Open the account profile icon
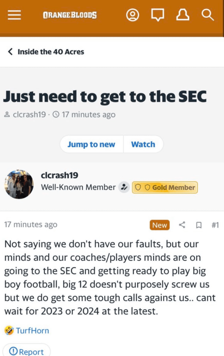The width and height of the screenshot is (224, 356). pos(133,15)
